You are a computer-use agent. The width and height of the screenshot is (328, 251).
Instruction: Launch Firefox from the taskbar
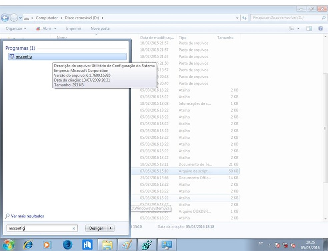click(67, 245)
